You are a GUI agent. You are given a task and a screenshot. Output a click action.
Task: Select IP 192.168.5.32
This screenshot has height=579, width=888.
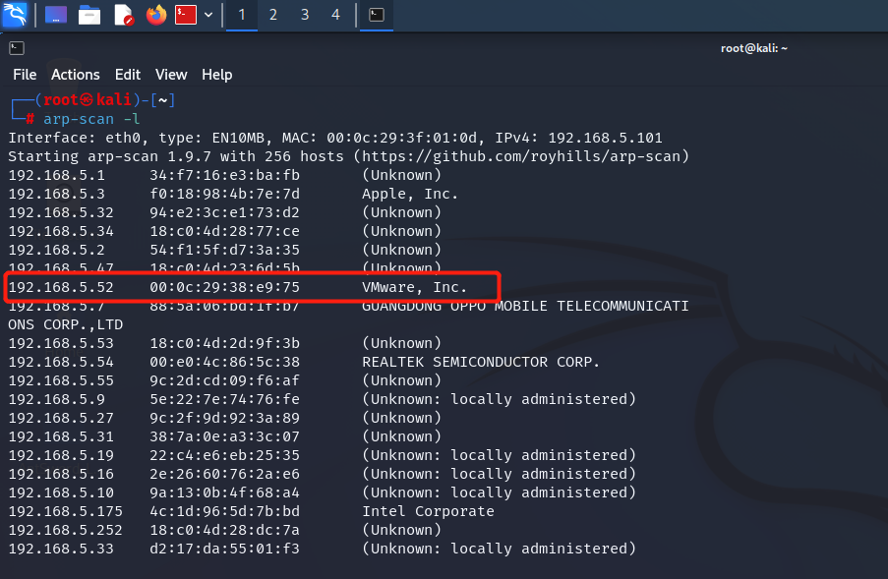[x=61, y=212]
